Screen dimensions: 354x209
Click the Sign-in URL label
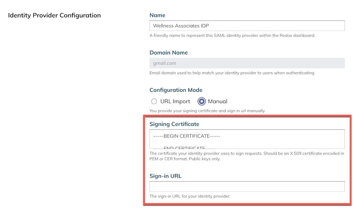pos(166,176)
